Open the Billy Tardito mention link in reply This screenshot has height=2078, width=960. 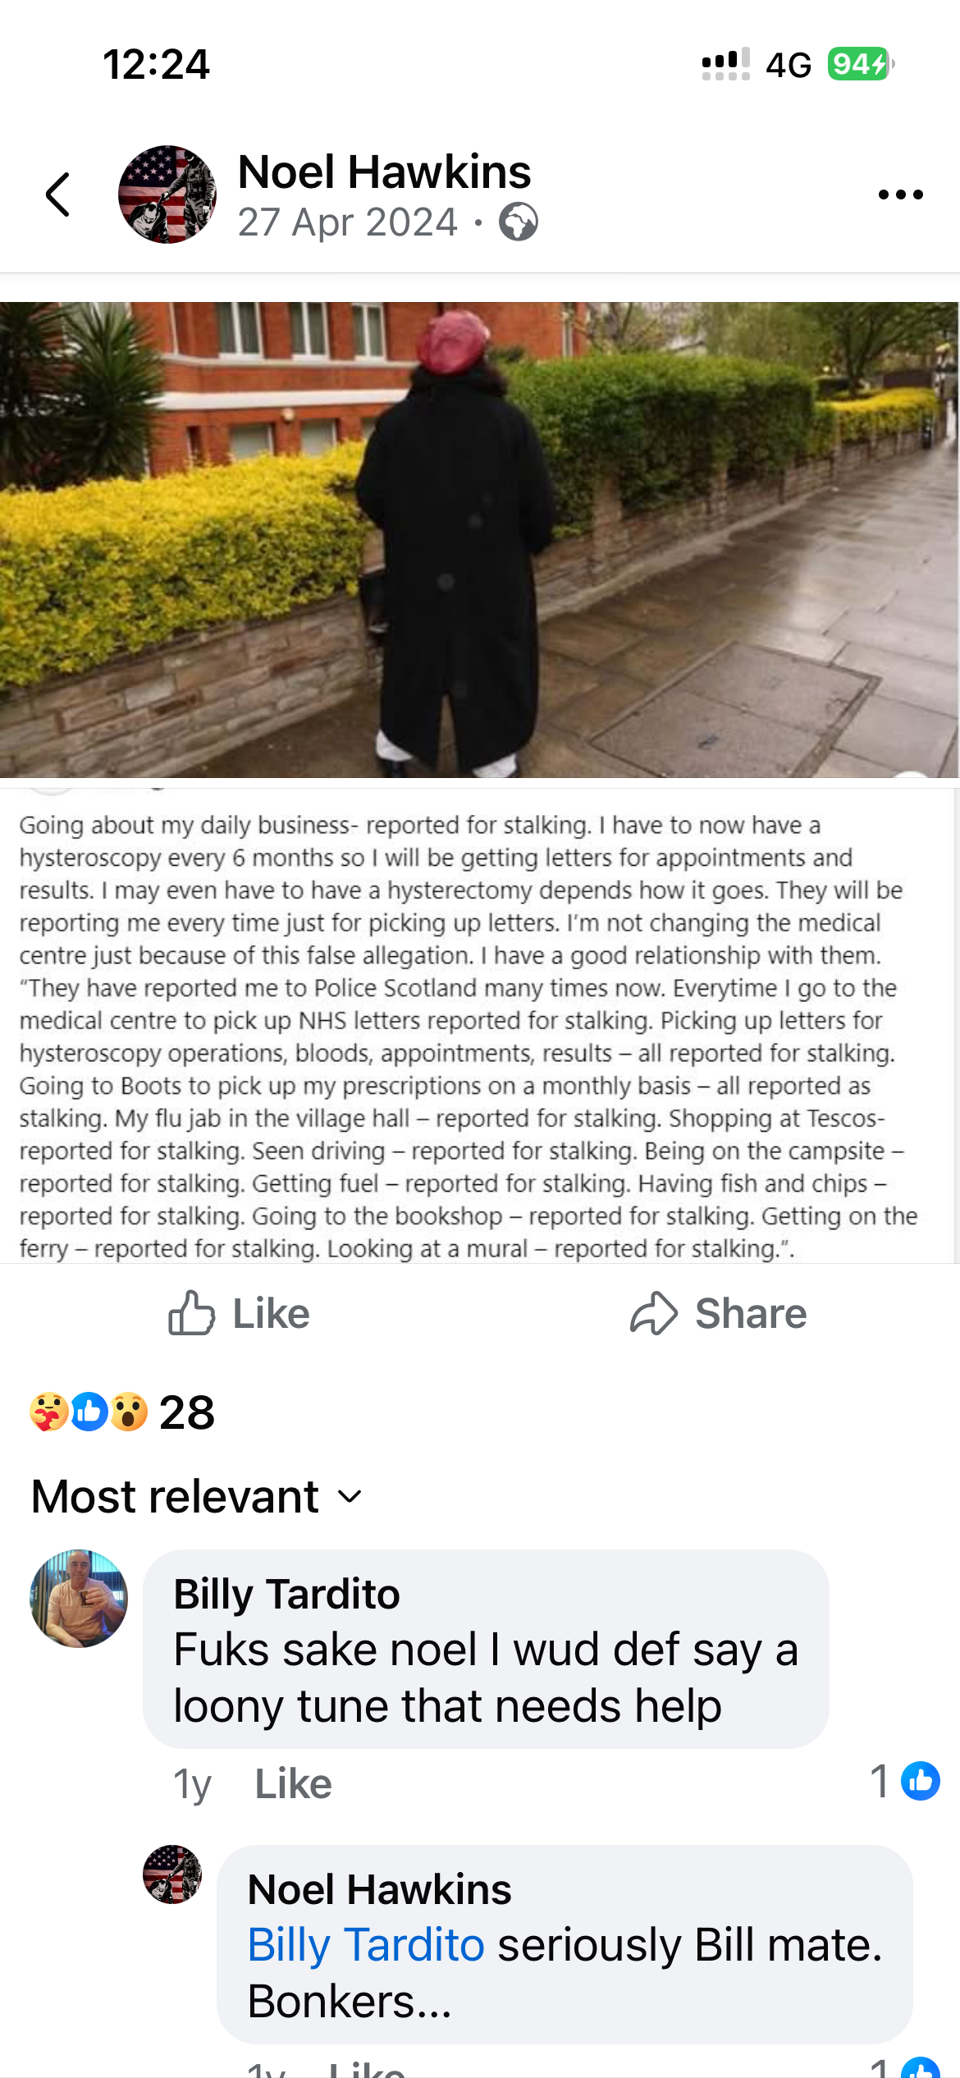point(366,1945)
